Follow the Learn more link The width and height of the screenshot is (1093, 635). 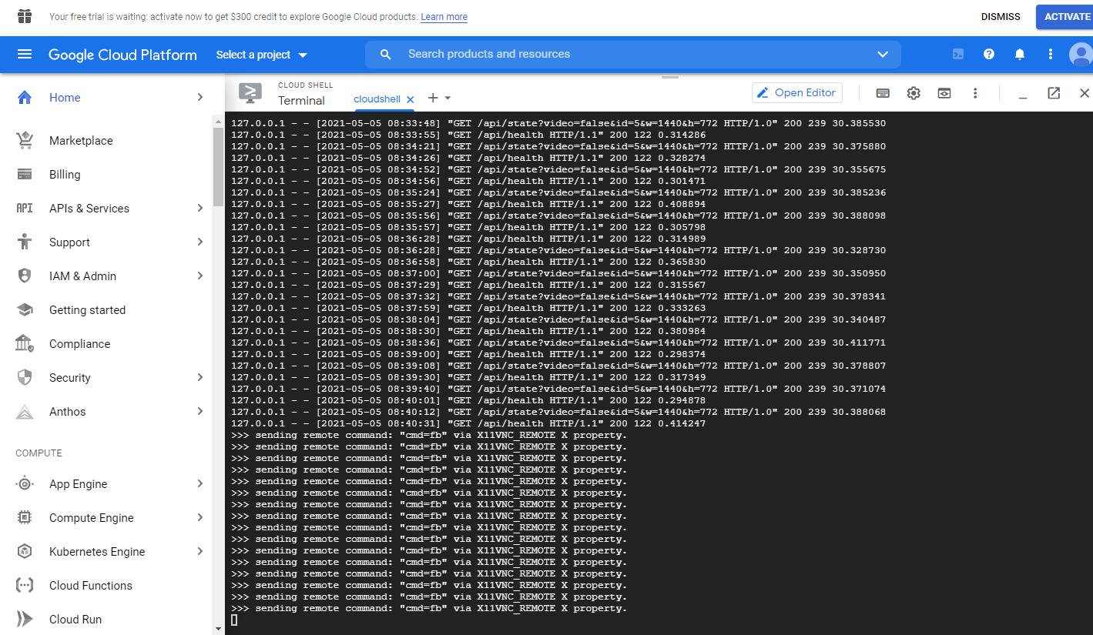tap(444, 17)
